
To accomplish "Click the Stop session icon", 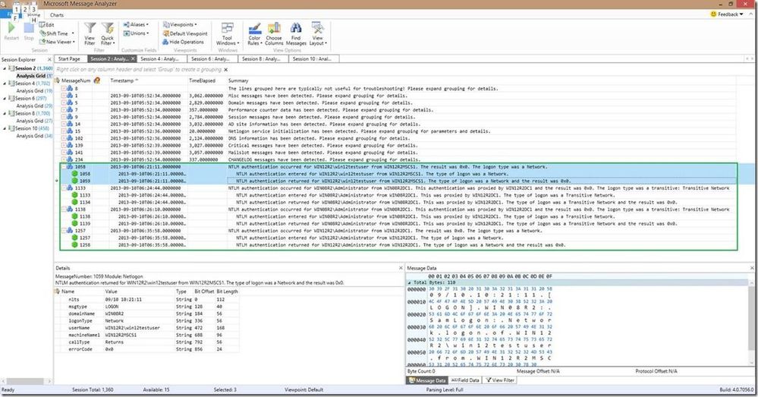I will tap(29, 29).
